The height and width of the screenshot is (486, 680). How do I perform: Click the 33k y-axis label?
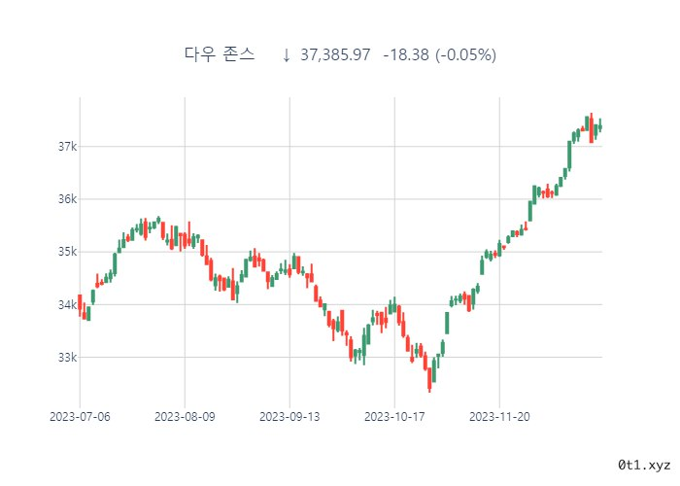[x=67, y=357]
